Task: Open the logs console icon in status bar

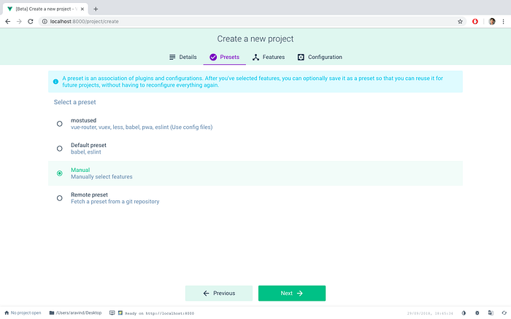Action: click(x=112, y=313)
